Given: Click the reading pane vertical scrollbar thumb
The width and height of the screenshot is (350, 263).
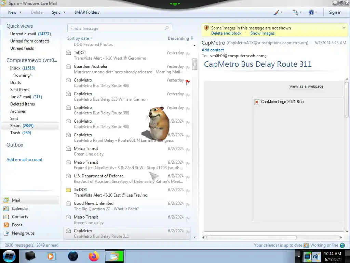Looking at the screenshot, I should (x=347, y=99).
